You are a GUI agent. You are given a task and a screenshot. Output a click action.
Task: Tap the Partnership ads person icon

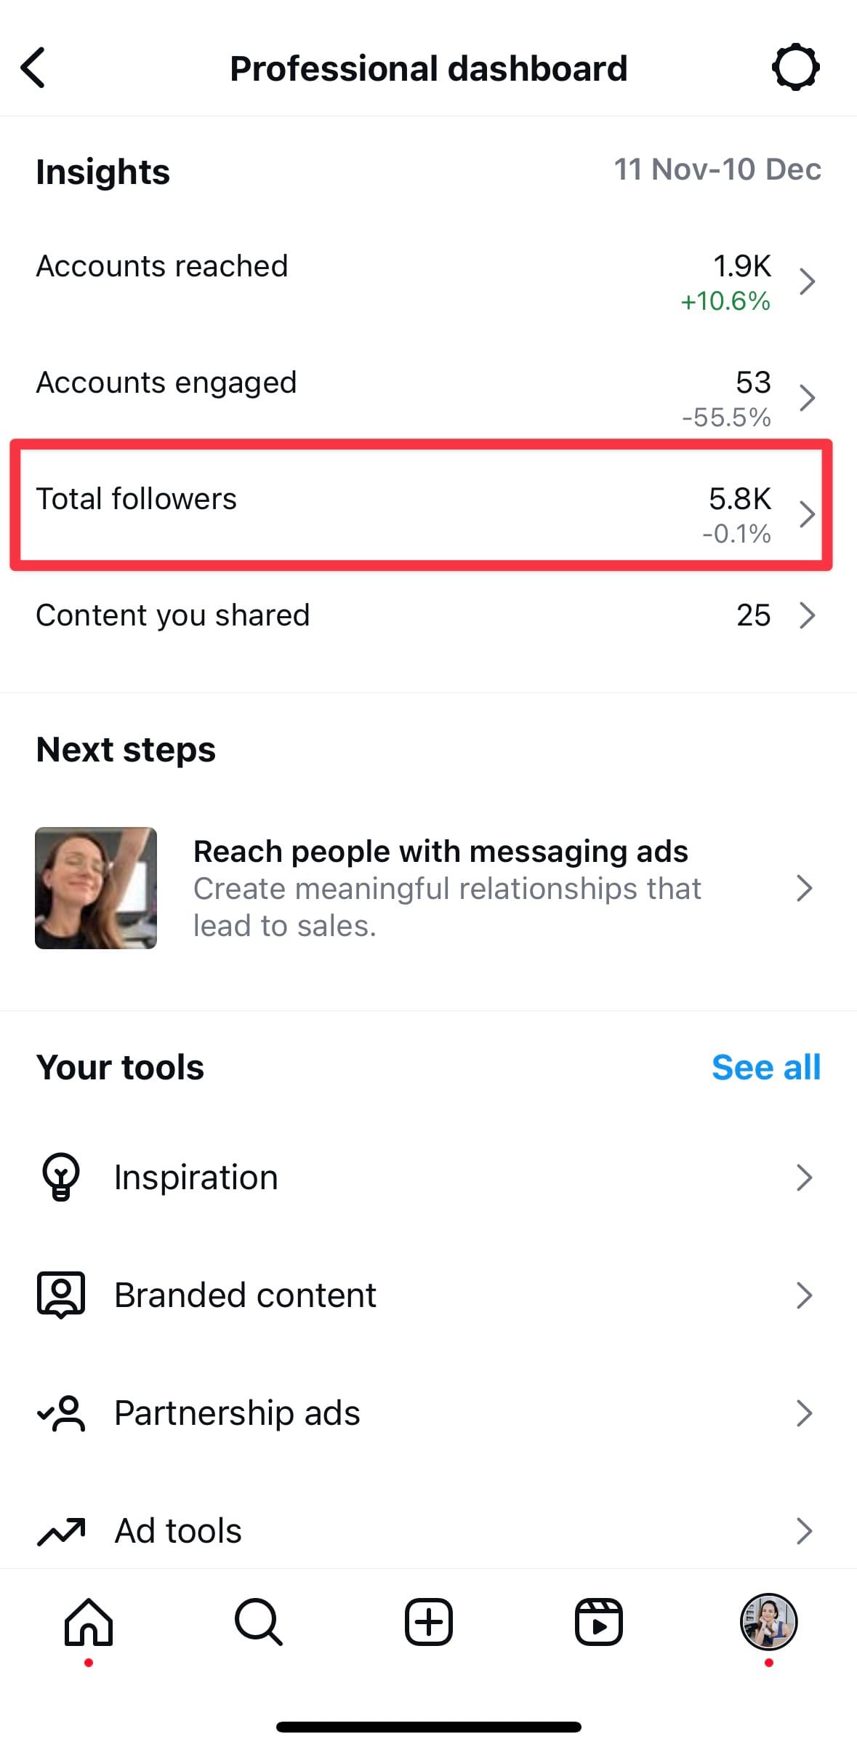point(61,1413)
